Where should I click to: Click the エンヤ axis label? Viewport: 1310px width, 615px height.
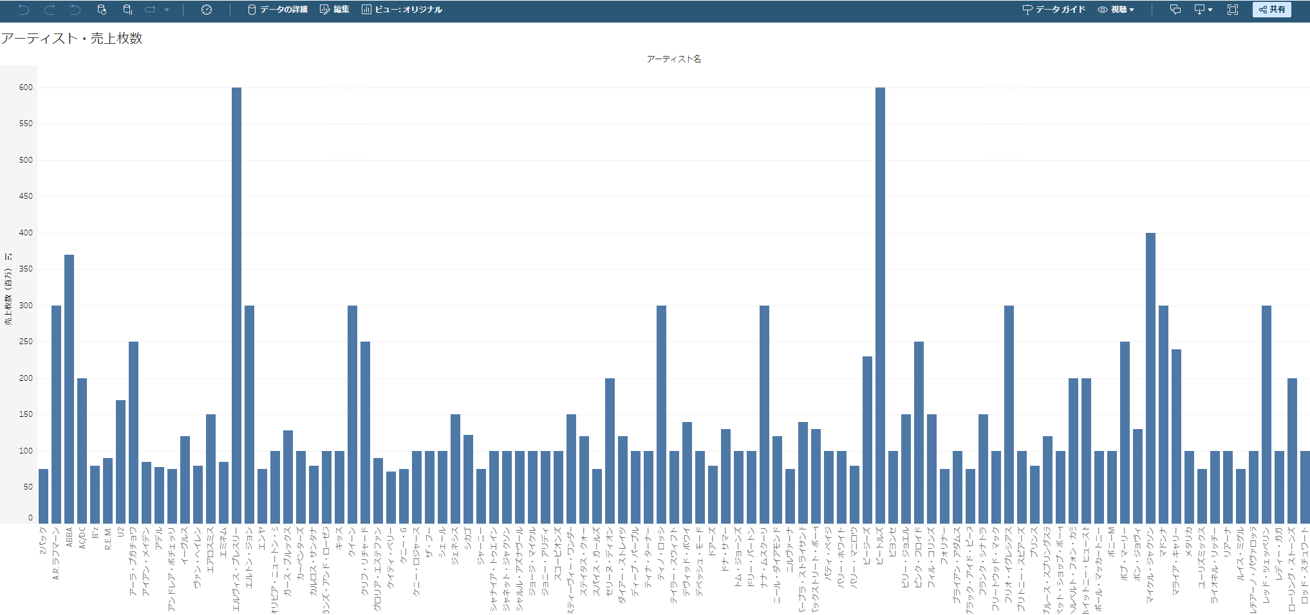[262, 537]
